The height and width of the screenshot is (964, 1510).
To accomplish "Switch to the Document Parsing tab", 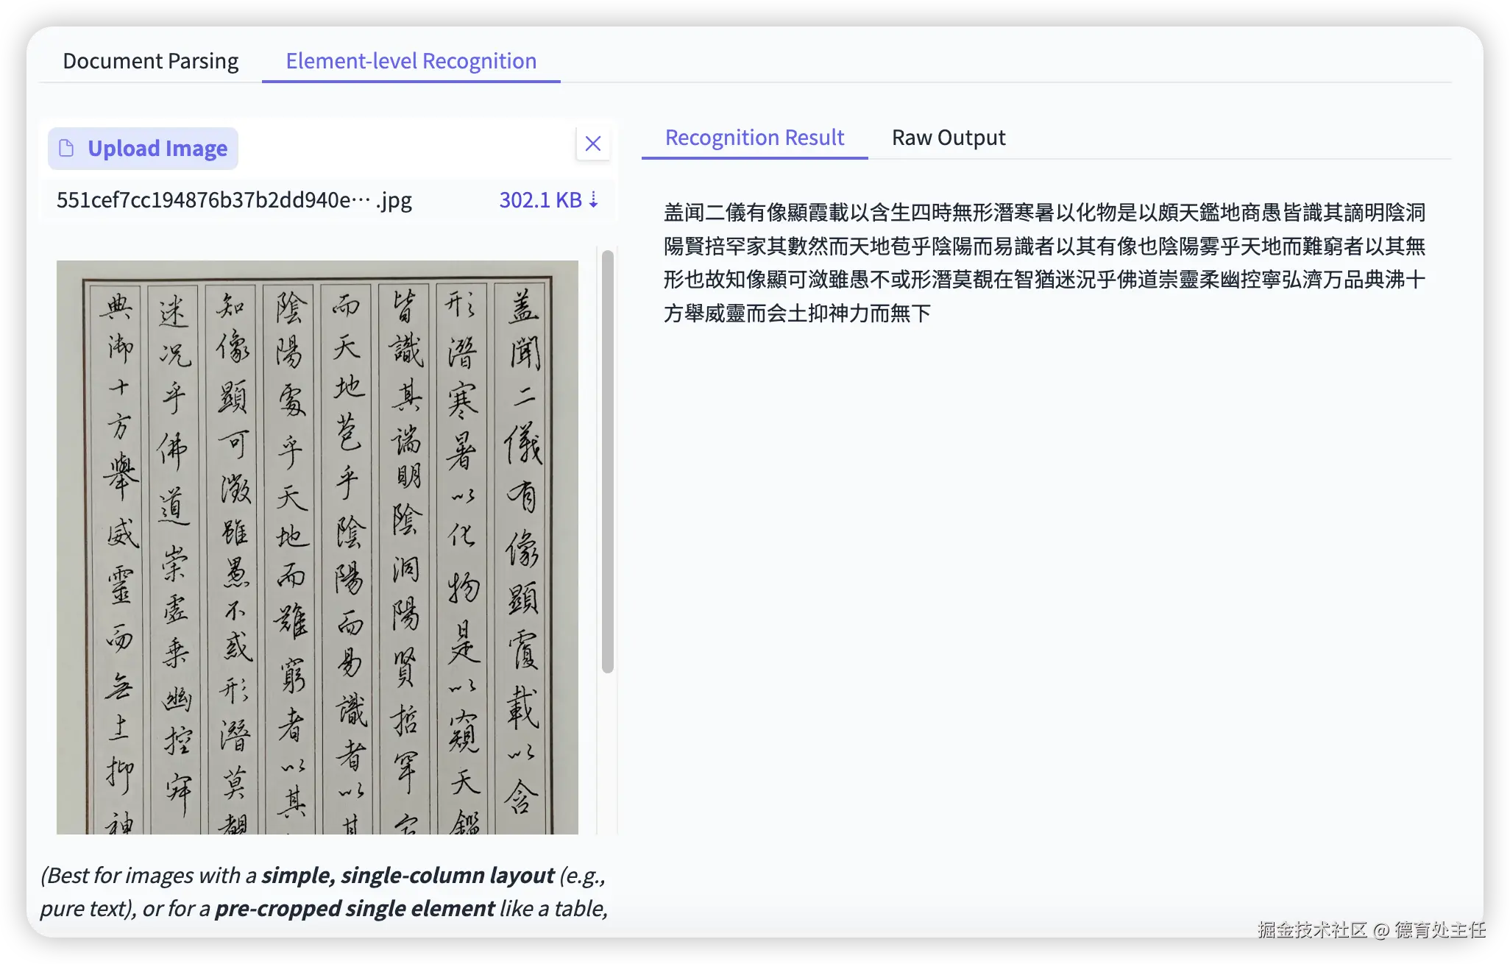I will (x=150, y=61).
